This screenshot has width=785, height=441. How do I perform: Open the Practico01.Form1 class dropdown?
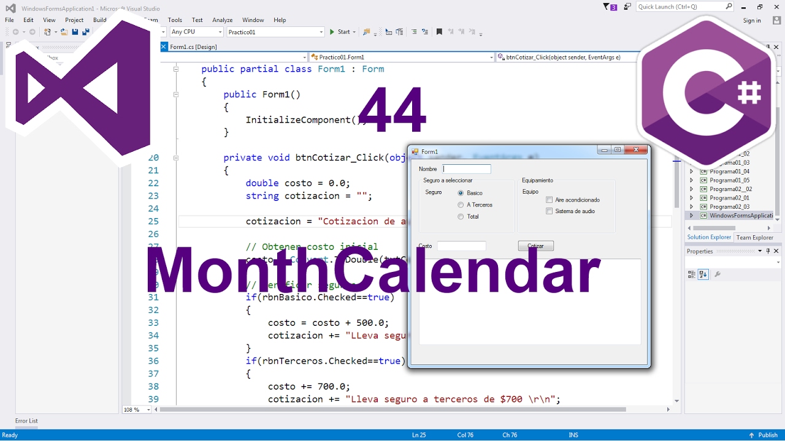click(491, 57)
